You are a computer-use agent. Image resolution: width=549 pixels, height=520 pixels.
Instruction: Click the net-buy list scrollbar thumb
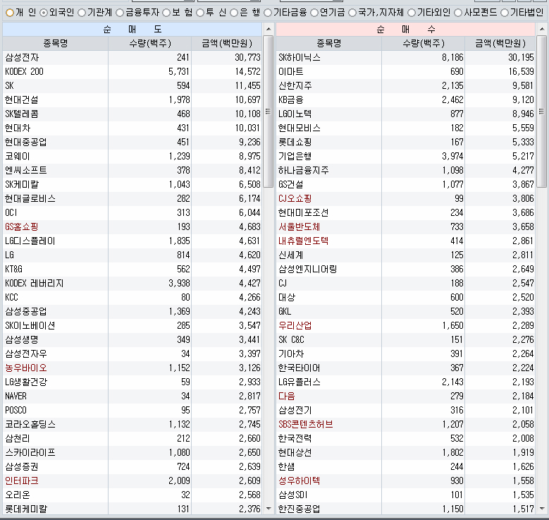coord(542,111)
